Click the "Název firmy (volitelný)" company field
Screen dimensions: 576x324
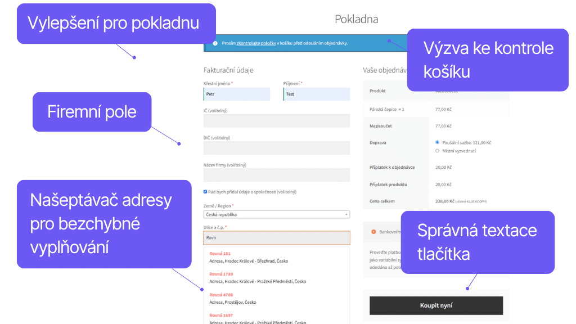pyautogui.click(x=277, y=175)
